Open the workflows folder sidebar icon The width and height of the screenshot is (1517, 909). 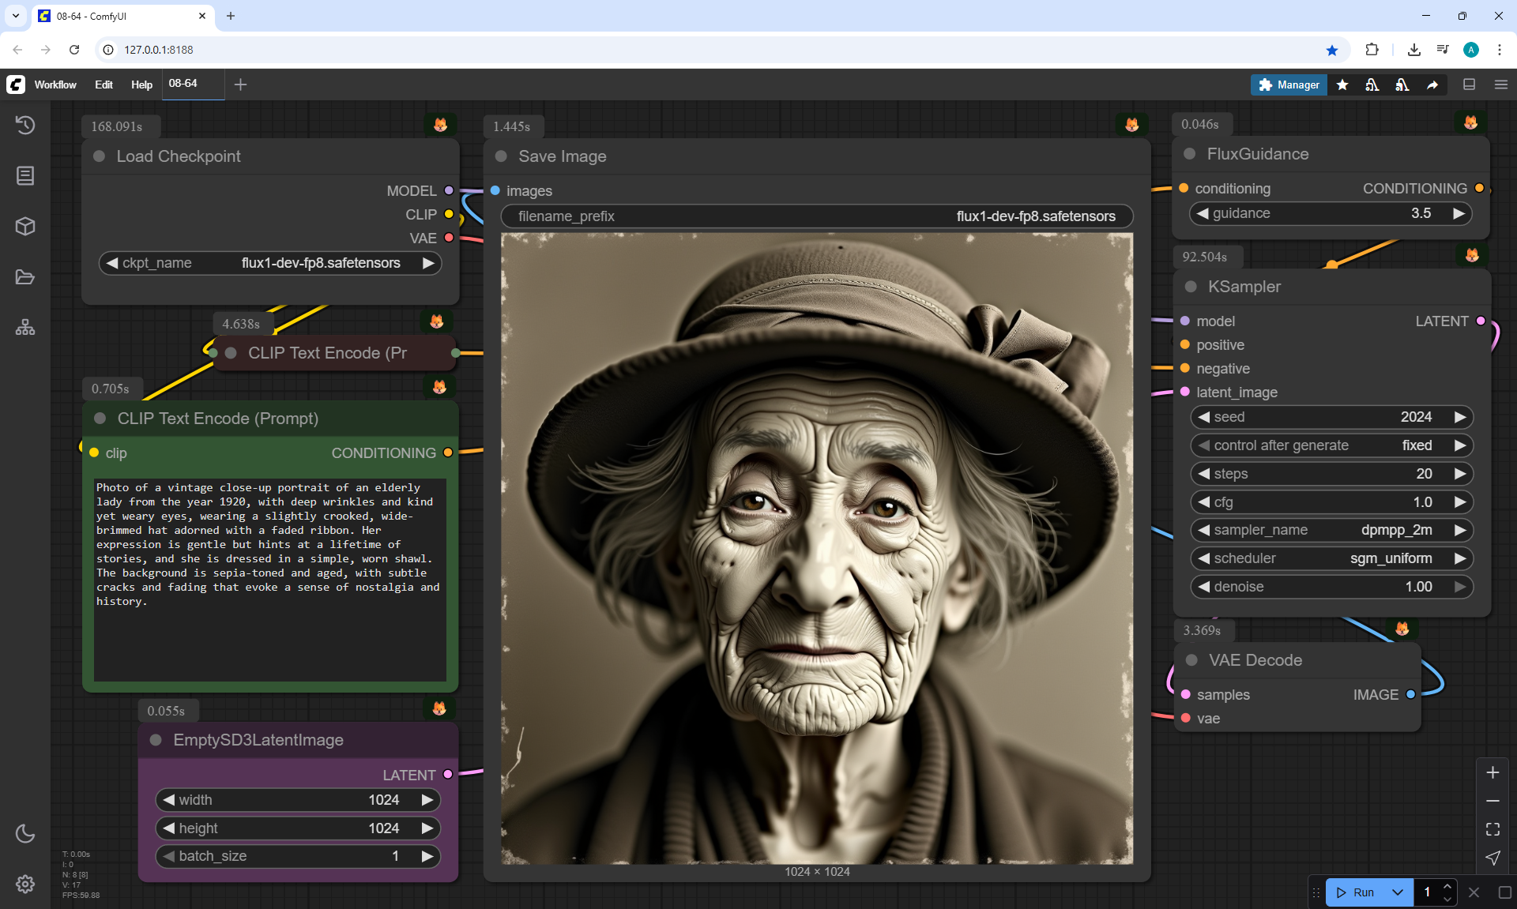pyautogui.click(x=25, y=277)
